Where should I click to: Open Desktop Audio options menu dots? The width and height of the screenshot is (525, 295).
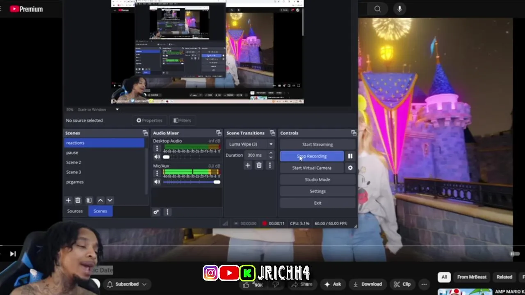point(157,149)
